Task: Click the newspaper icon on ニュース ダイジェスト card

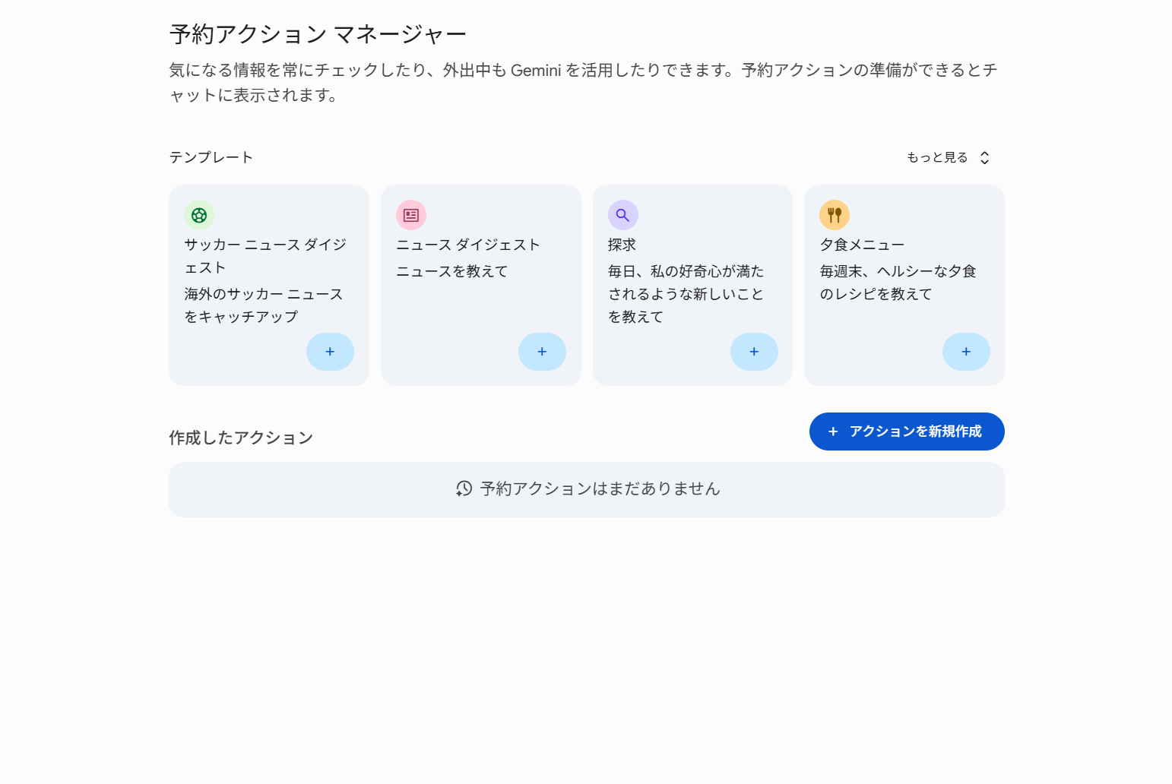Action: (x=411, y=215)
